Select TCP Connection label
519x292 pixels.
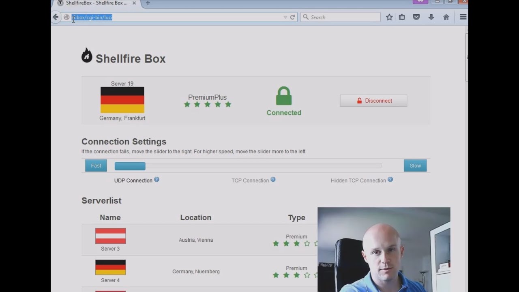coord(250,180)
